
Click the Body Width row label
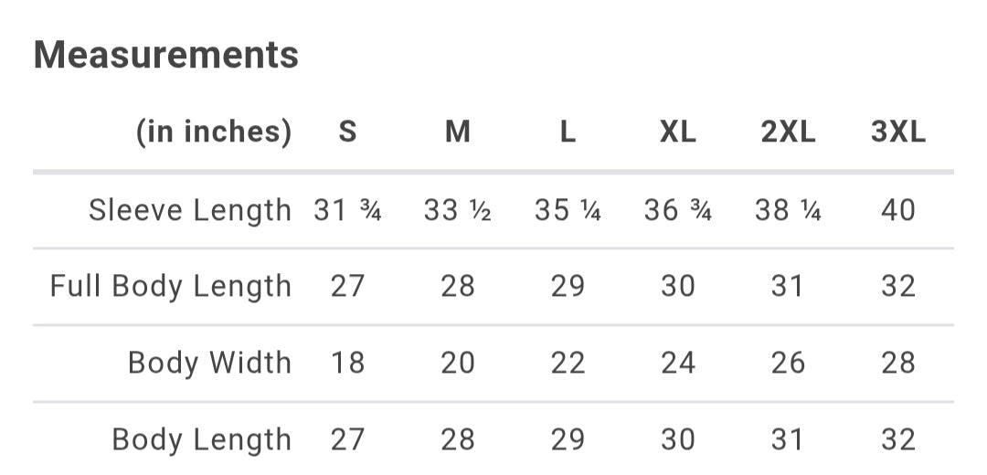point(209,363)
